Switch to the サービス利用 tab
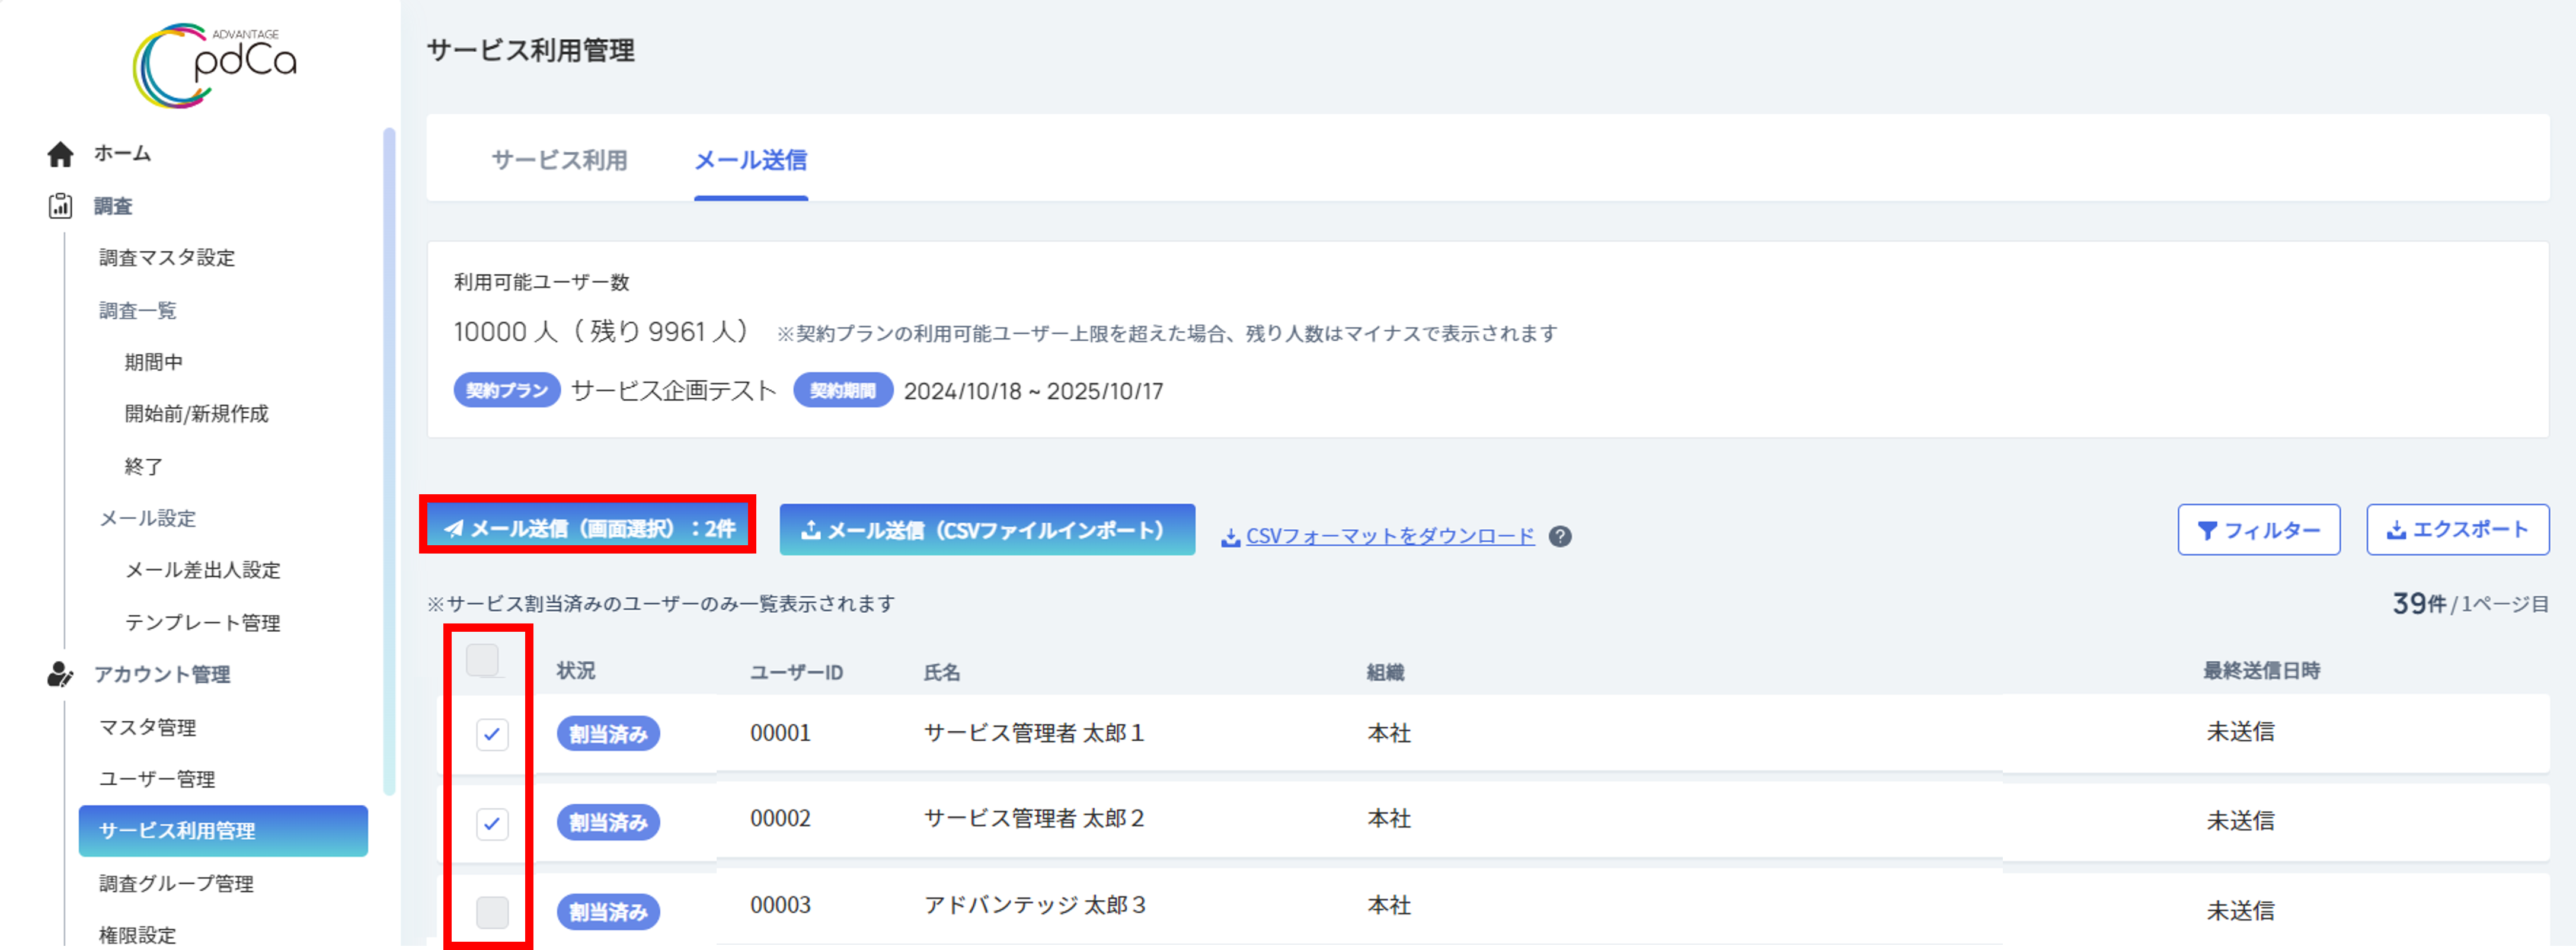Viewport: 2576px width, 950px height. click(x=559, y=160)
